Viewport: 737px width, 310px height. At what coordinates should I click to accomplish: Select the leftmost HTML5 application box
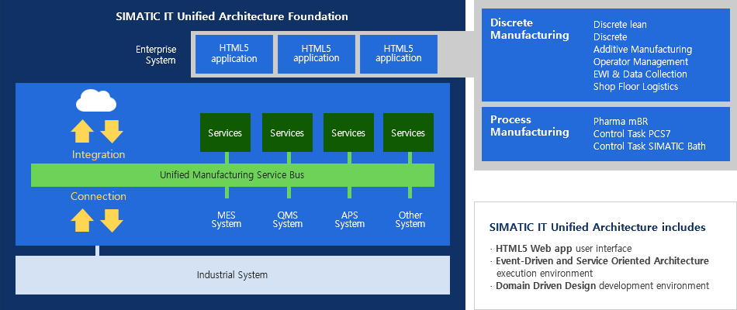pos(234,54)
